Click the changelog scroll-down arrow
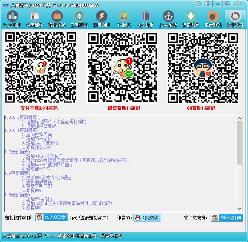This screenshot has height=242, width=248. coord(239,209)
